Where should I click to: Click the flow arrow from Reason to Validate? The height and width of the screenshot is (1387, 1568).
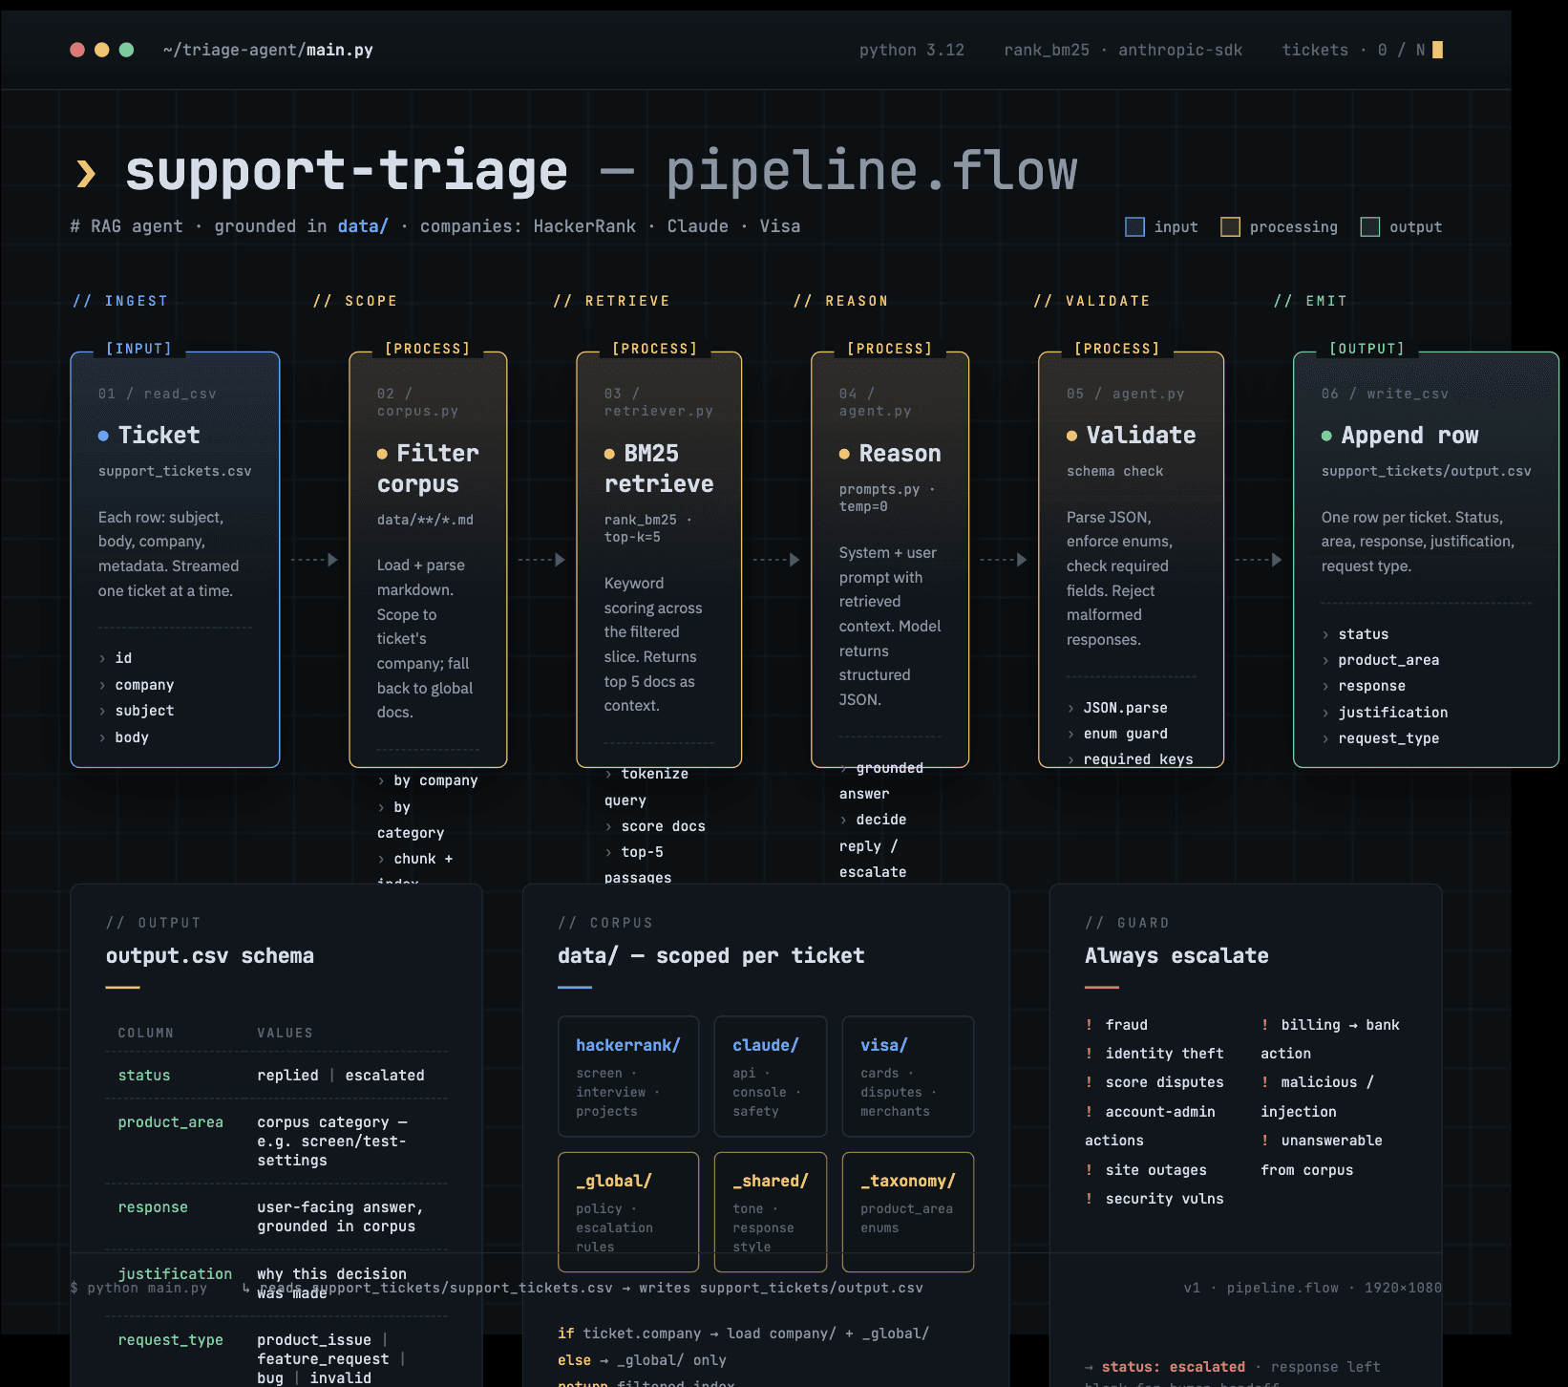tap(1004, 560)
